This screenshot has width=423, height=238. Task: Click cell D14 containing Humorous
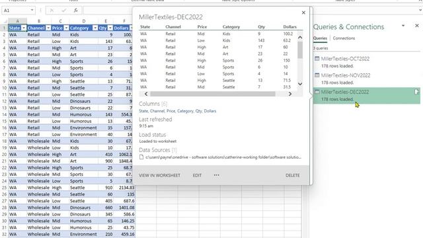click(84, 114)
